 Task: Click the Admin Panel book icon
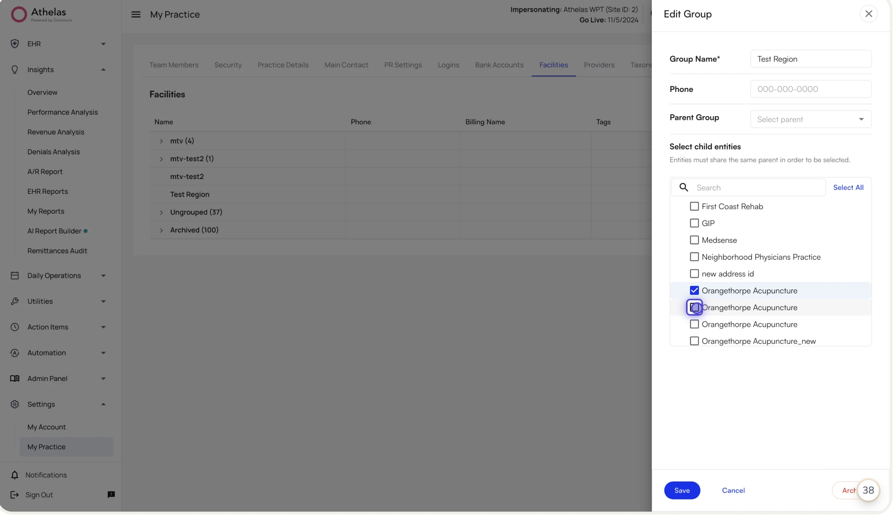15,378
